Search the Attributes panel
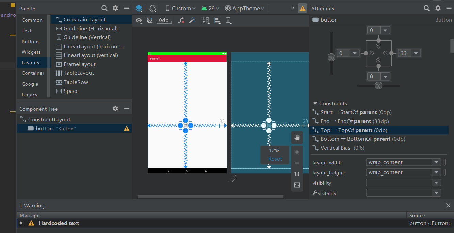Image resolution: width=454 pixels, height=233 pixels. tap(426, 8)
